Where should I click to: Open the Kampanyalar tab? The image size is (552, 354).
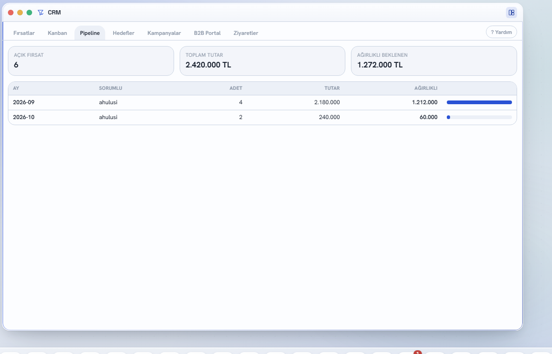pyautogui.click(x=164, y=33)
